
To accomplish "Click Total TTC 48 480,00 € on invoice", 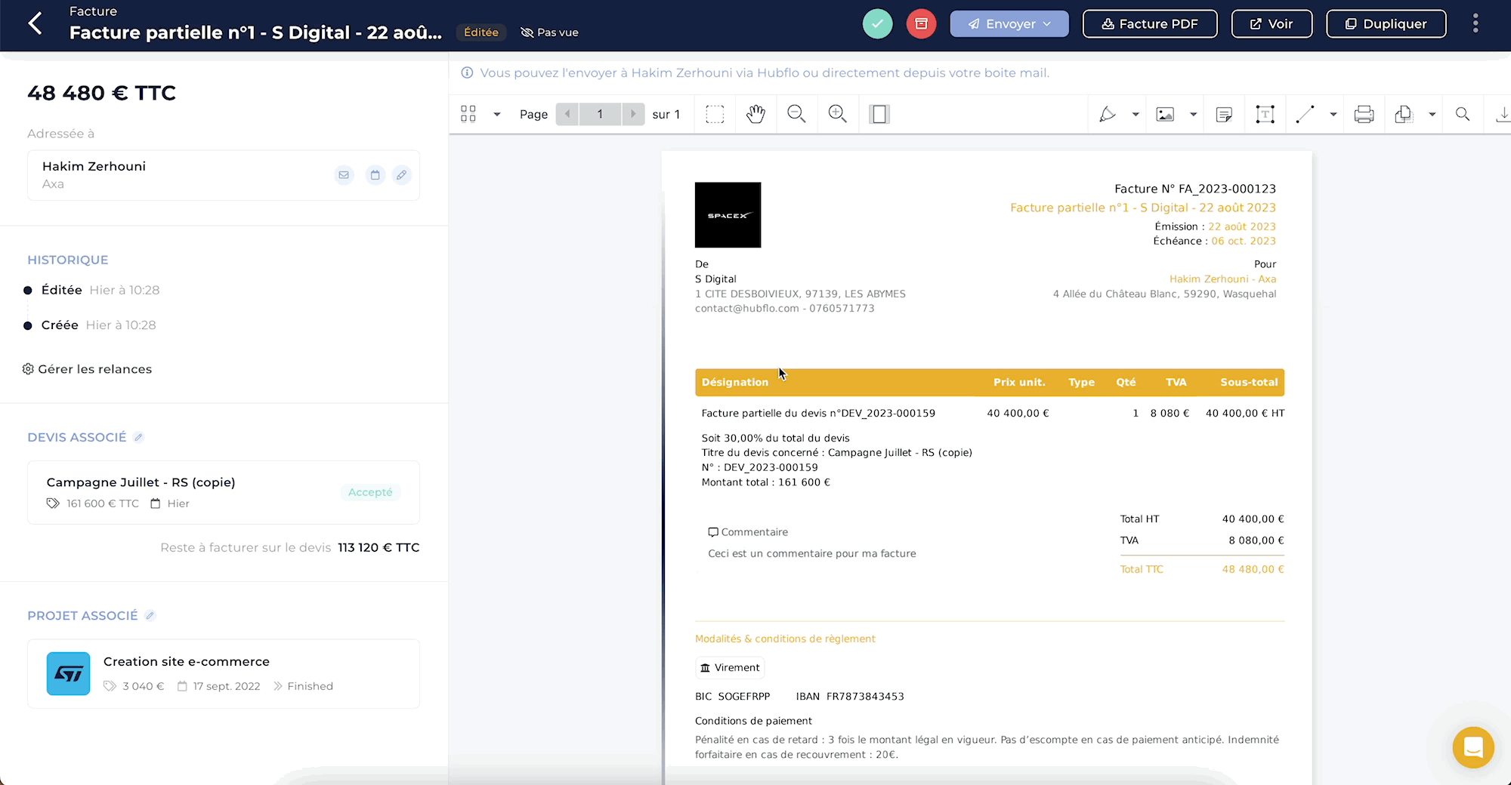I will [x=1202, y=570].
